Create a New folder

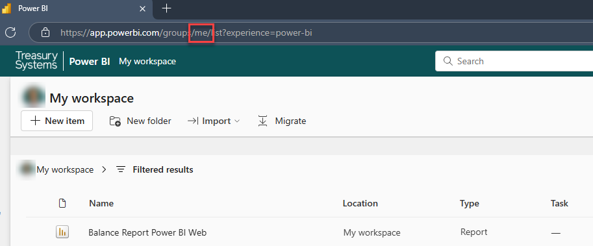(x=140, y=121)
